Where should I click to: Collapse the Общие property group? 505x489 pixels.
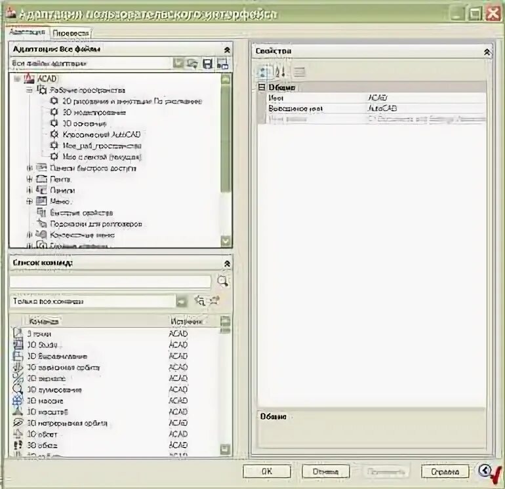coord(262,87)
